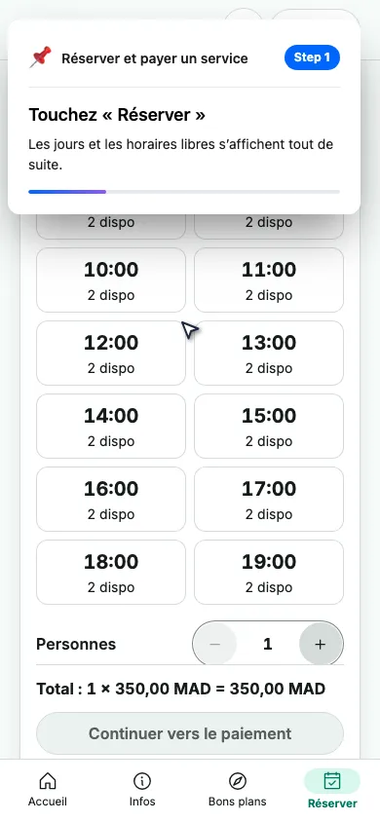Select the 15:00 time slot

point(269,427)
